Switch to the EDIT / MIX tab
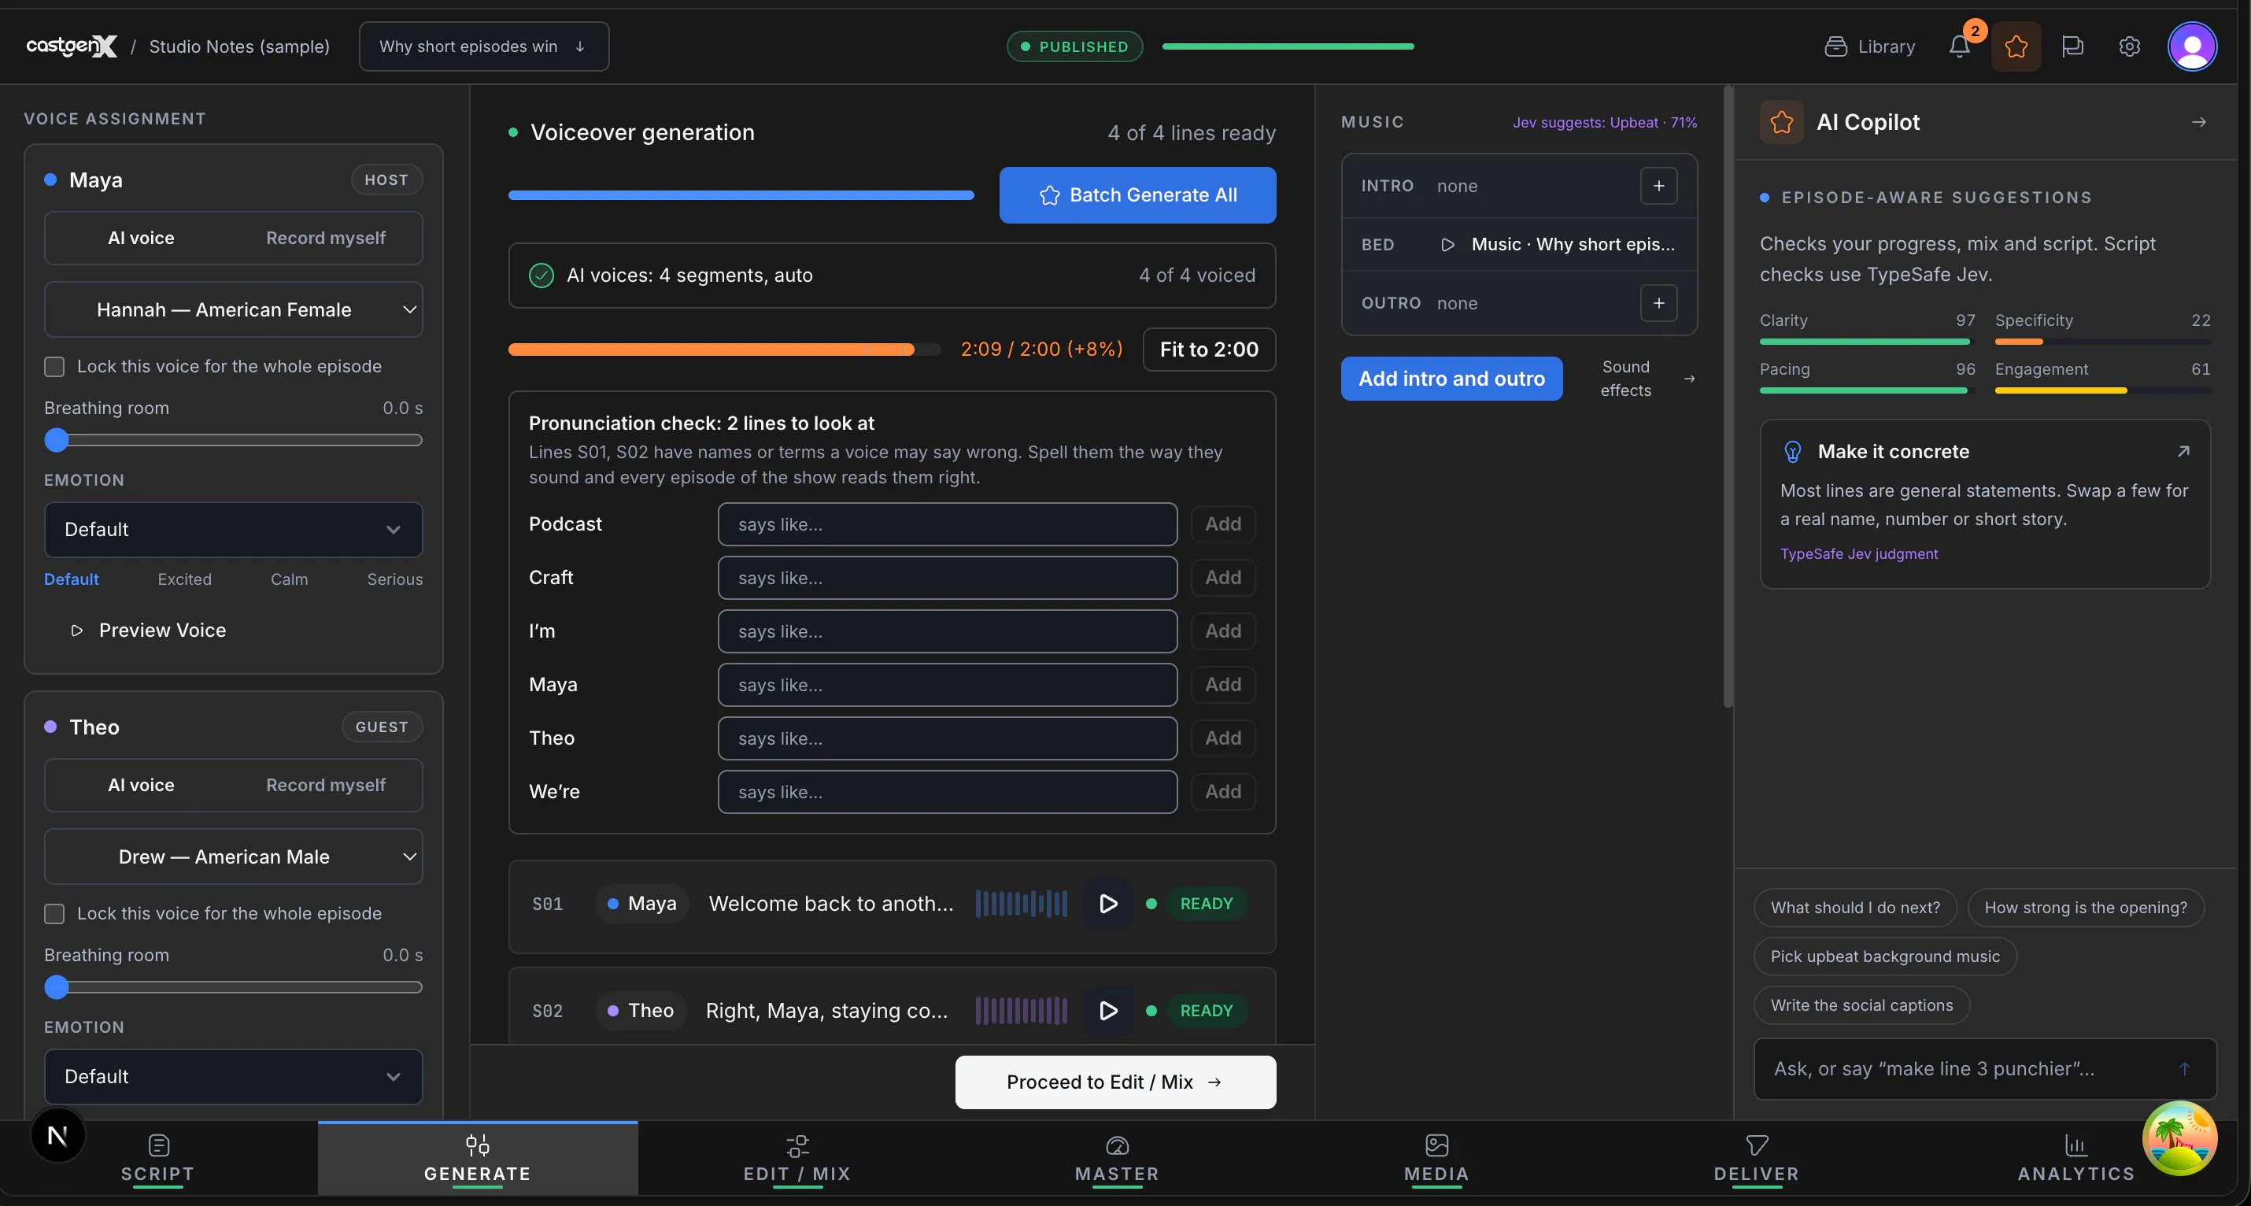This screenshot has width=2251, height=1206. point(797,1159)
